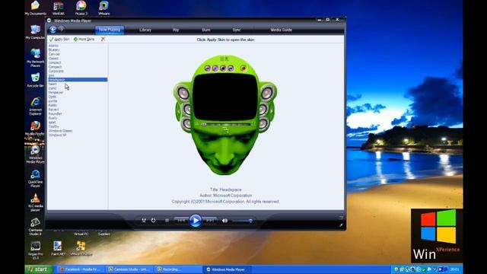The height and width of the screenshot is (274, 487).
Task: Select Atomic skin in list
Action: (x=53, y=46)
